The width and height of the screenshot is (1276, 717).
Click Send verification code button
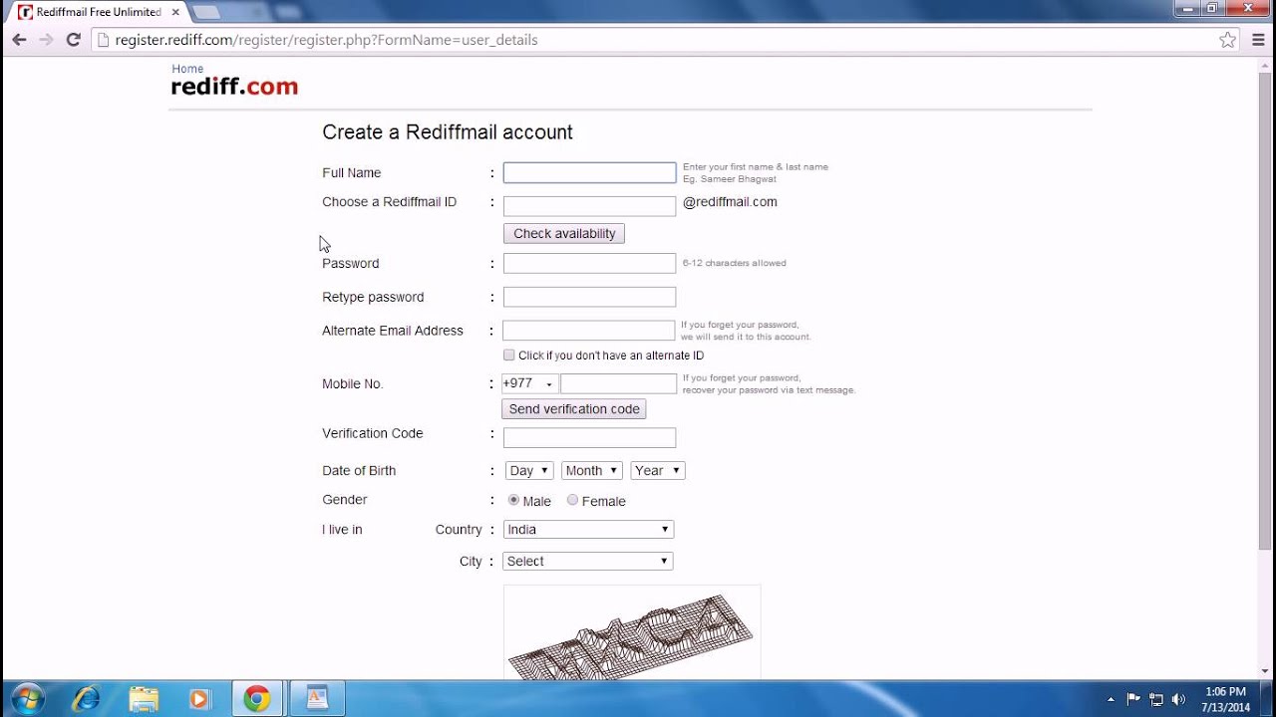(574, 409)
